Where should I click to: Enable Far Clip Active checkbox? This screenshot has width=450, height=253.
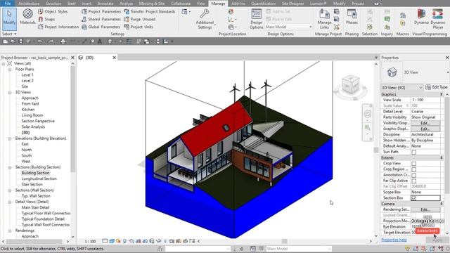click(414, 181)
